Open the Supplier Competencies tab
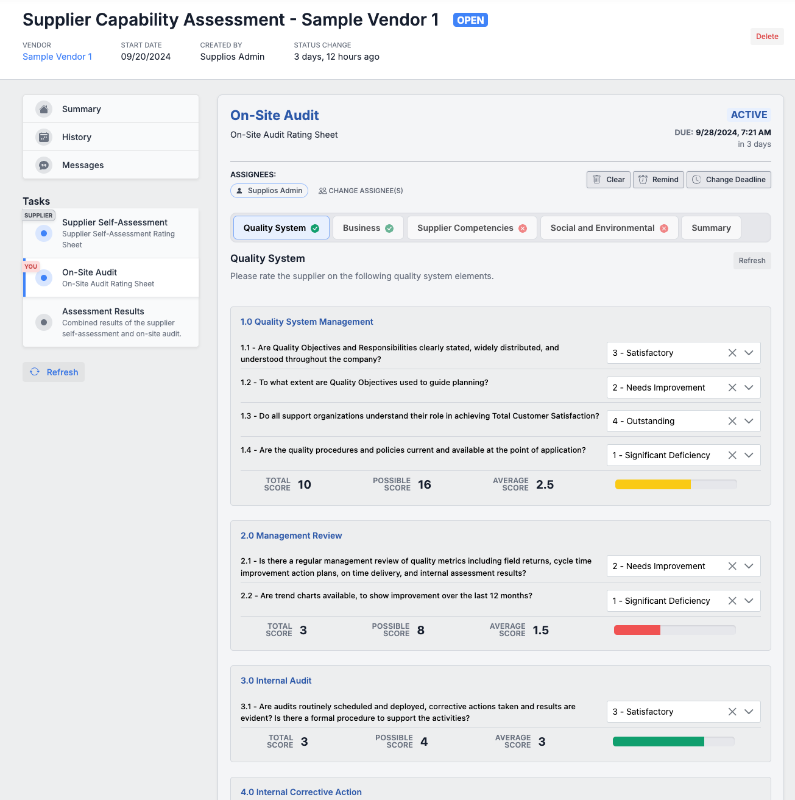 pyautogui.click(x=472, y=228)
